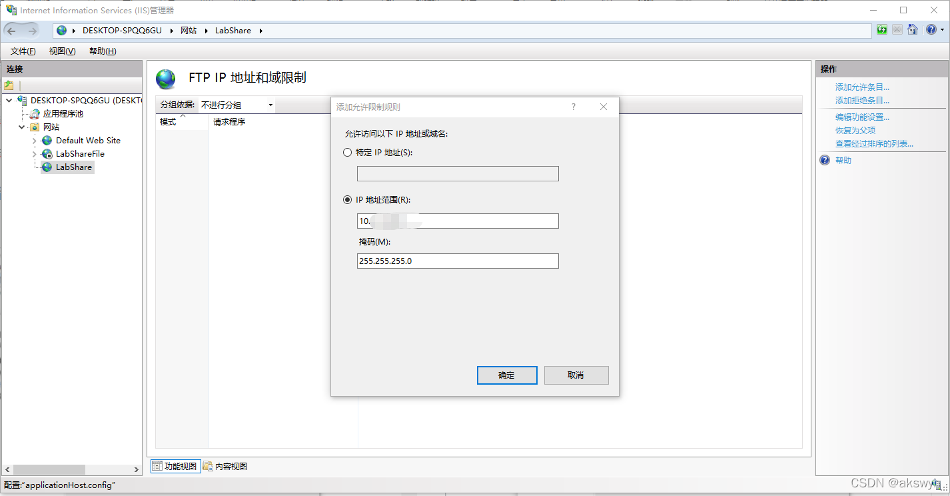Click the specific IP address input field
The width and height of the screenshot is (950, 496).
click(458, 174)
